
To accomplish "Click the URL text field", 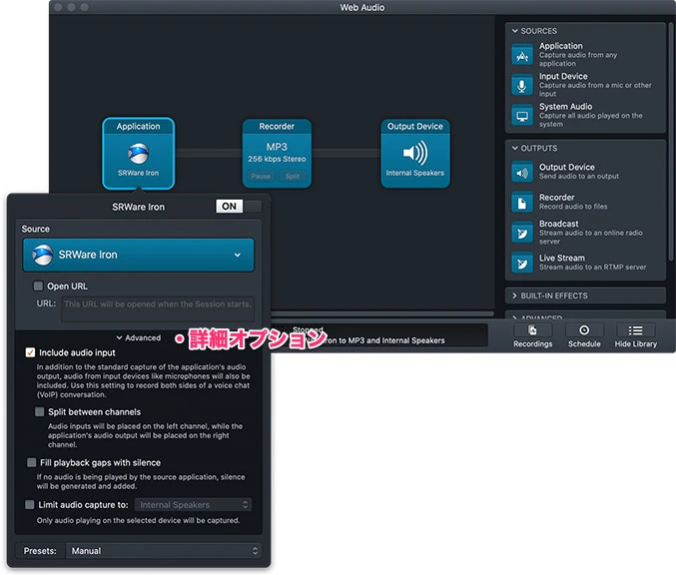I will coord(157,307).
